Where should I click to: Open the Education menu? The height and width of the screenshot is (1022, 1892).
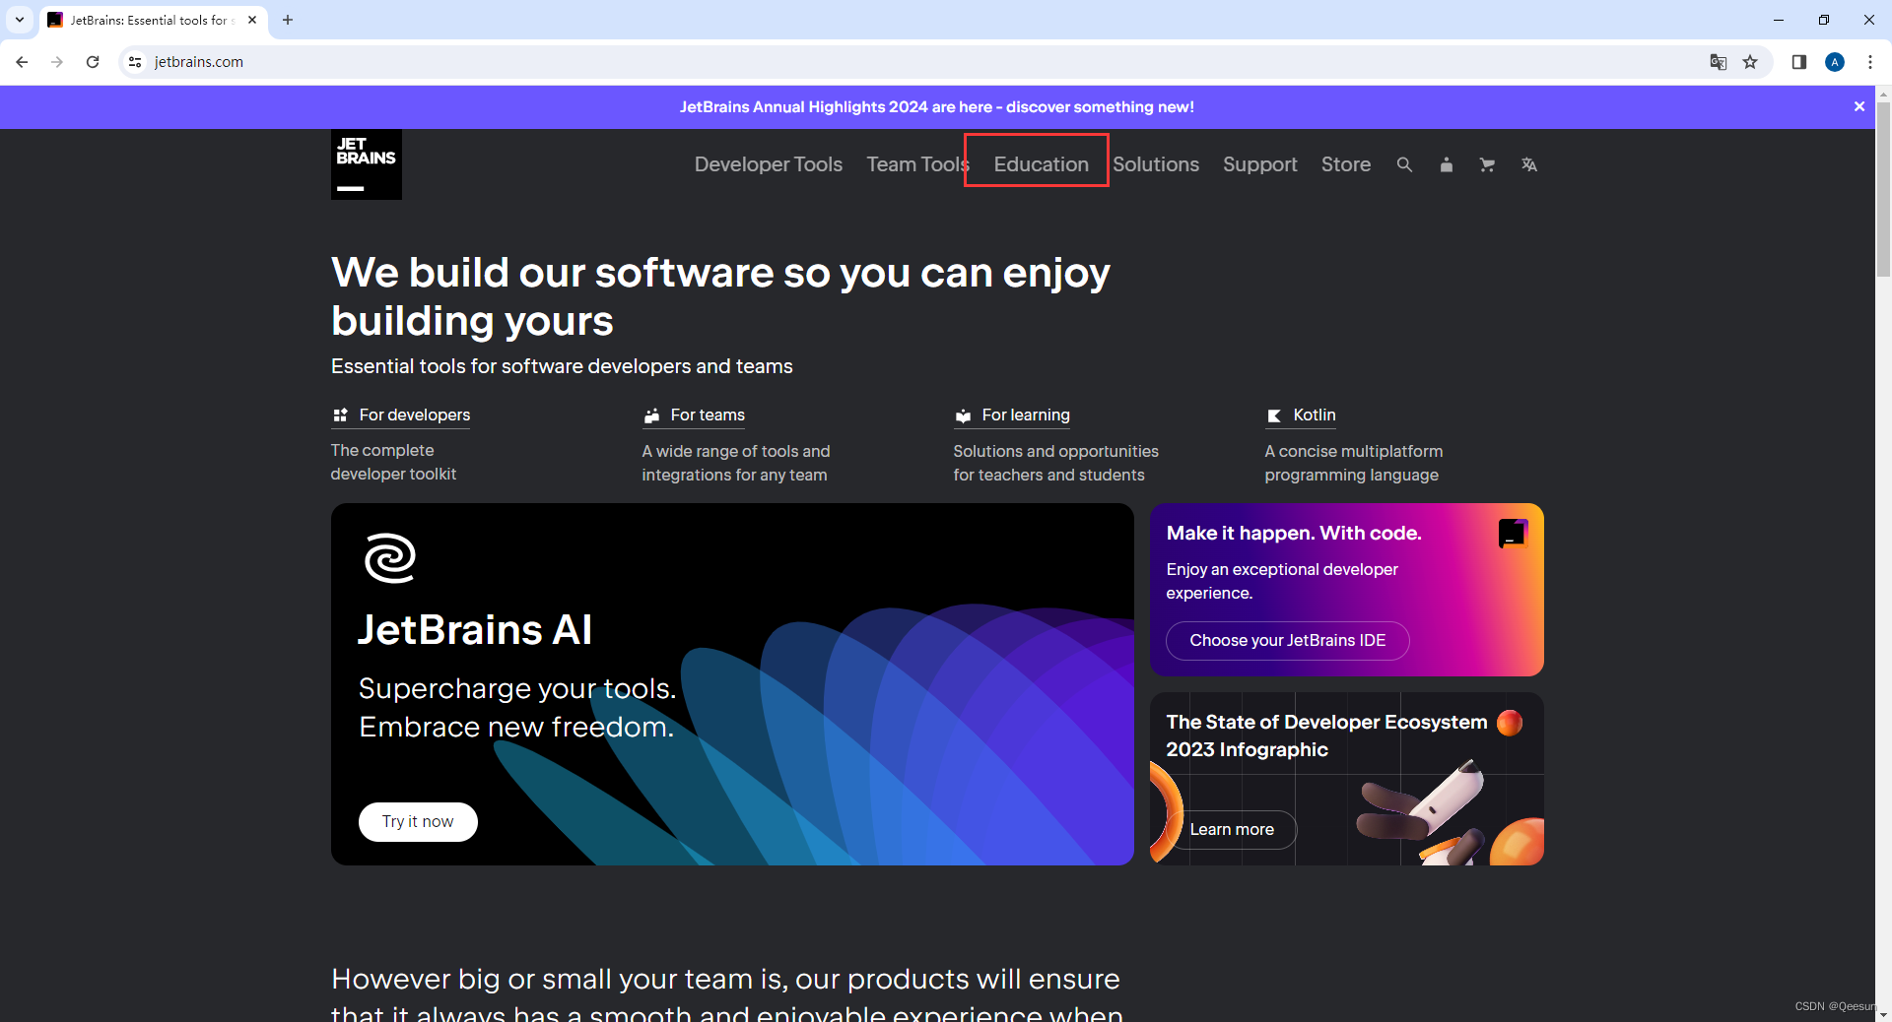1041,164
